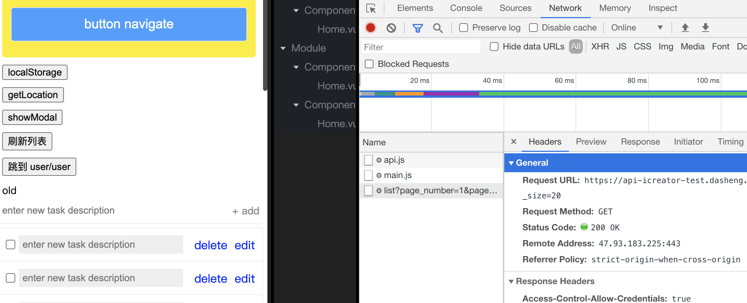Click delete on the first task row
Image resolution: width=747 pixels, height=303 pixels.
pos(211,245)
